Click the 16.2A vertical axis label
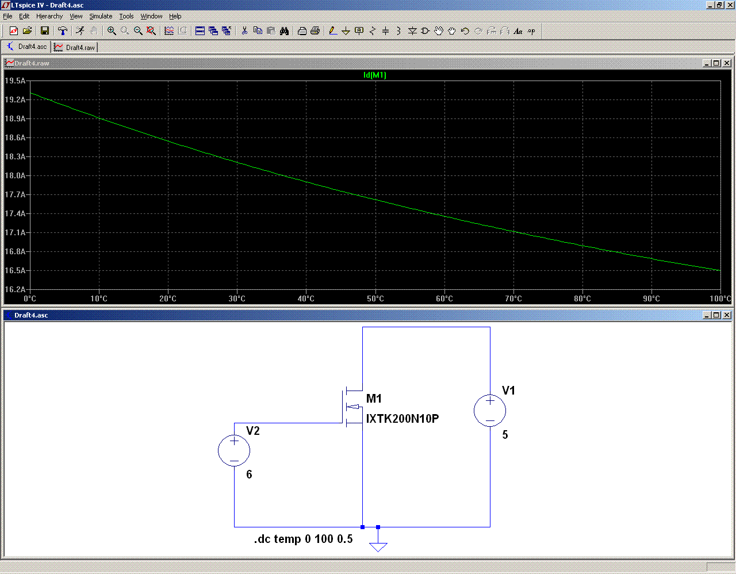This screenshot has height=574, width=736. pos(16,289)
